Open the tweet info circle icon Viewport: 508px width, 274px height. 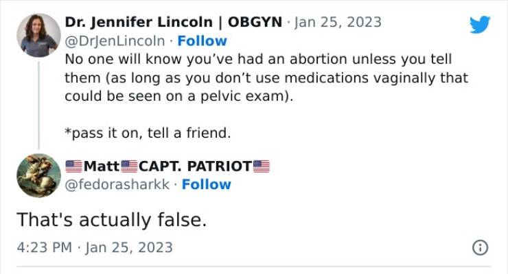pos(481,247)
